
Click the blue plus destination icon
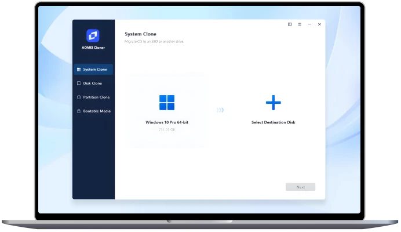274,103
